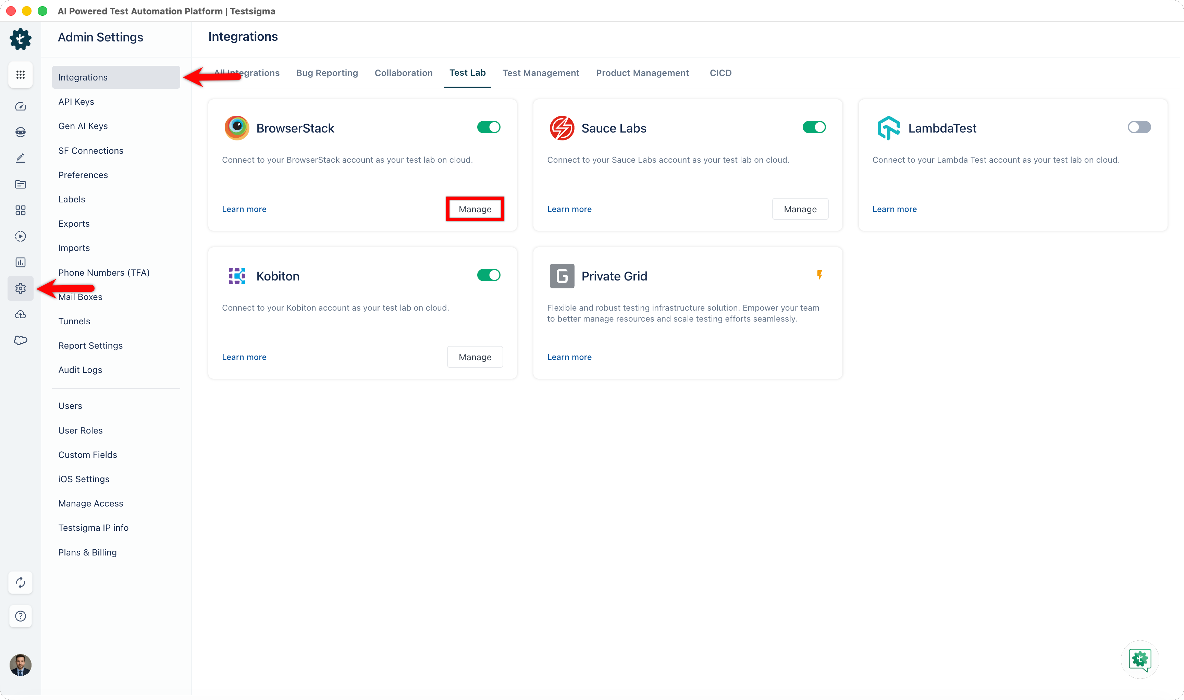Screen dimensions: 1184x700
Task: Open the help question mark icon
Action: tap(20, 616)
